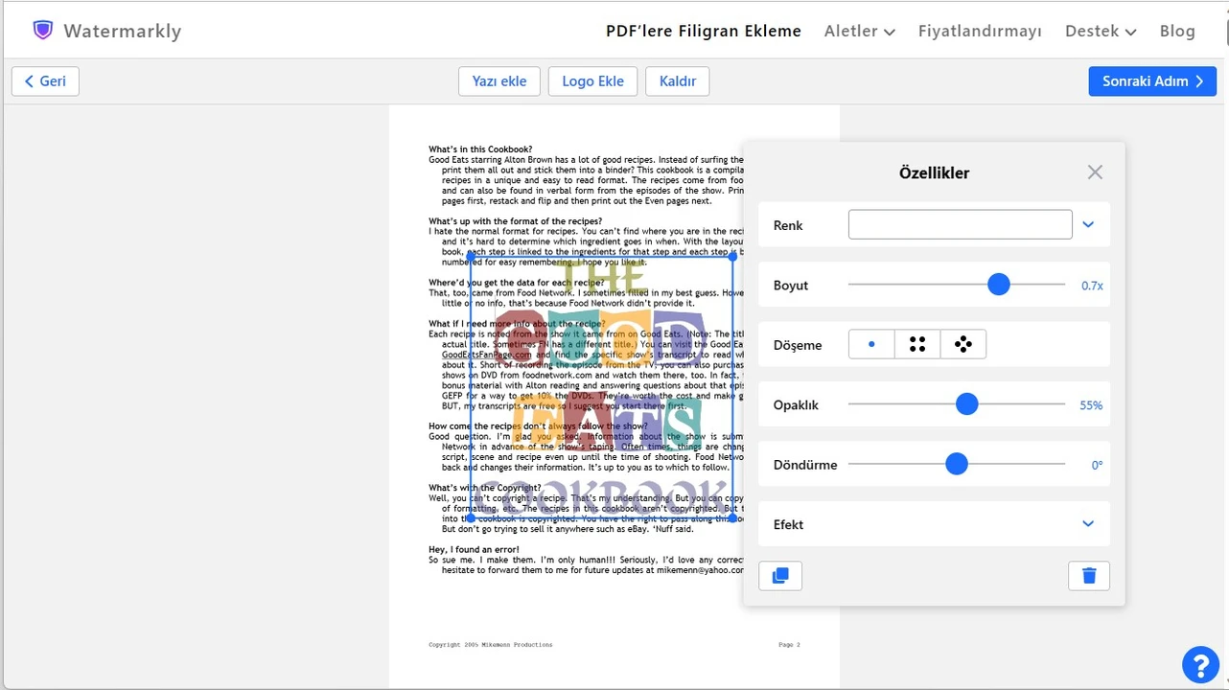1229x690 pixels.
Task: Expand the Efekt section
Action: (x=1088, y=524)
